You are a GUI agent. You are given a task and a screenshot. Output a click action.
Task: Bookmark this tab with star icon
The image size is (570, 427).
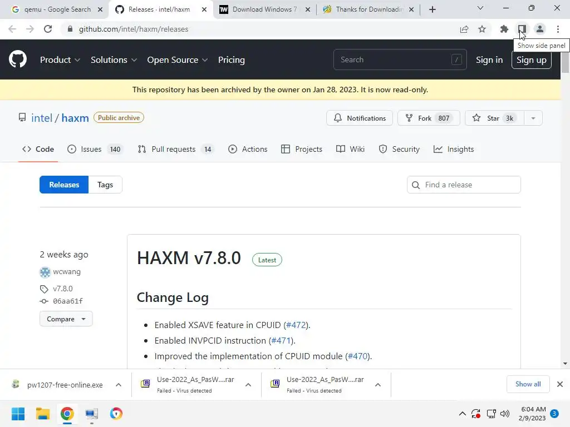coord(482,29)
